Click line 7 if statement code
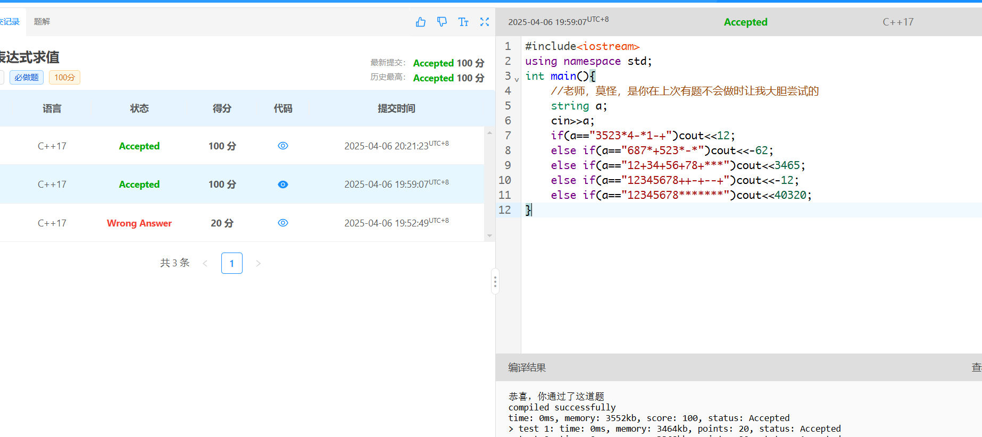982x437 pixels. coord(643,136)
